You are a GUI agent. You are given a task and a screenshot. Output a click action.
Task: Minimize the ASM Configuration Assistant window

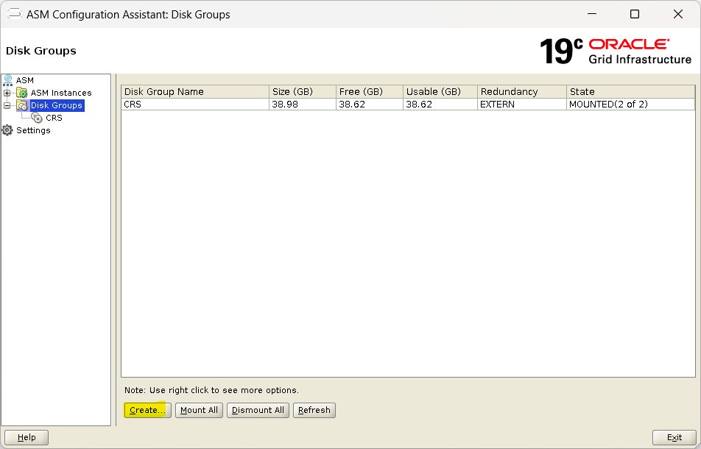(x=592, y=14)
